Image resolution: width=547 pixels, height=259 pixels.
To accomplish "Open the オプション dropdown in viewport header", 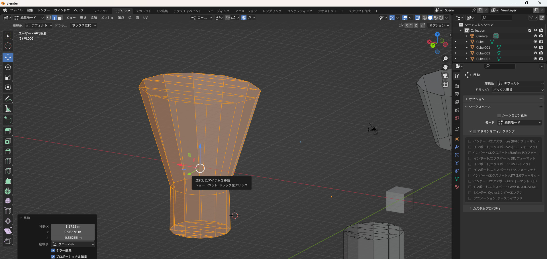I will (439, 25).
